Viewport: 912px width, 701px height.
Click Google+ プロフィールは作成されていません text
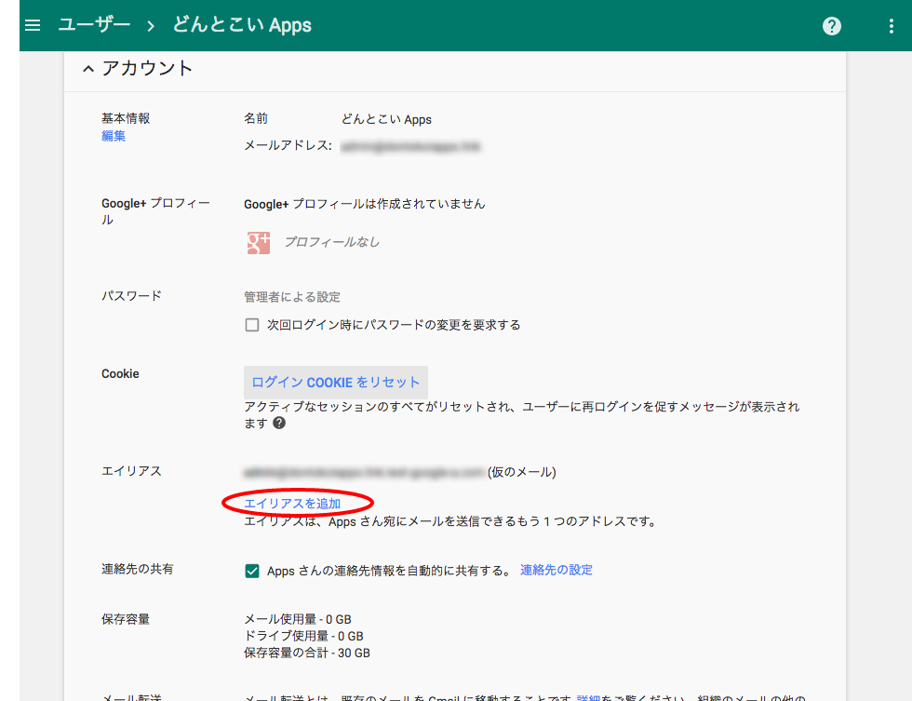[x=365, y=204]
